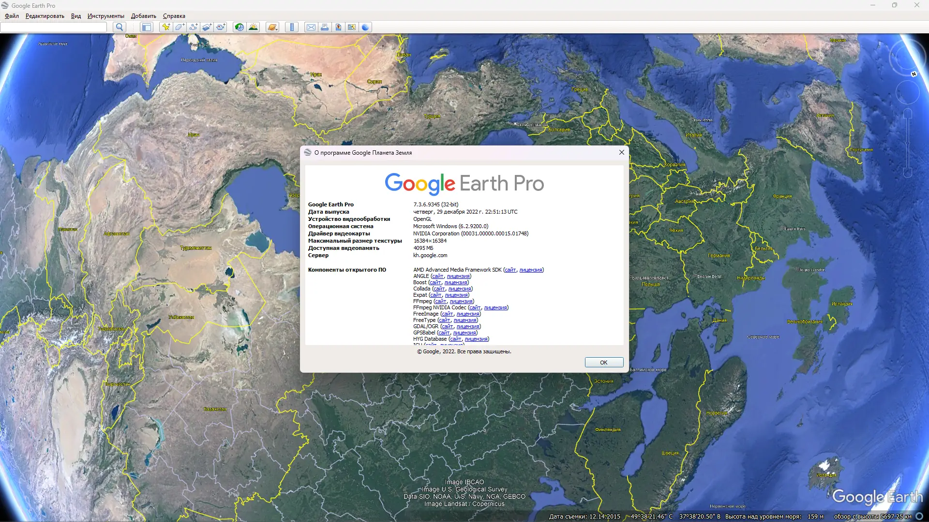929x522 pixels.
Task: Select the Add Path tool
Action: pos(193,27)
